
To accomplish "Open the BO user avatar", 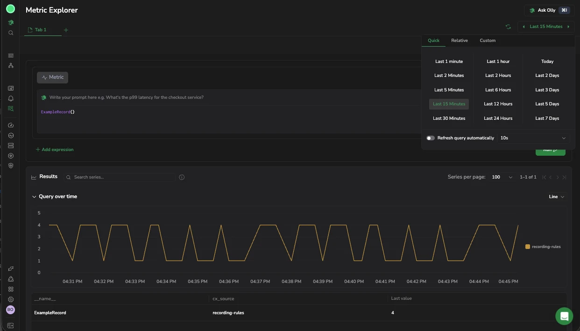I will click(10, 310).
